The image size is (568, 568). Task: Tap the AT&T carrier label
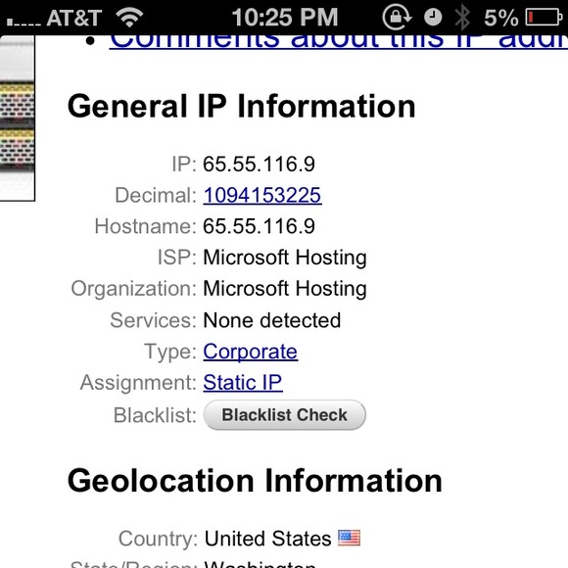coord(73,18)
